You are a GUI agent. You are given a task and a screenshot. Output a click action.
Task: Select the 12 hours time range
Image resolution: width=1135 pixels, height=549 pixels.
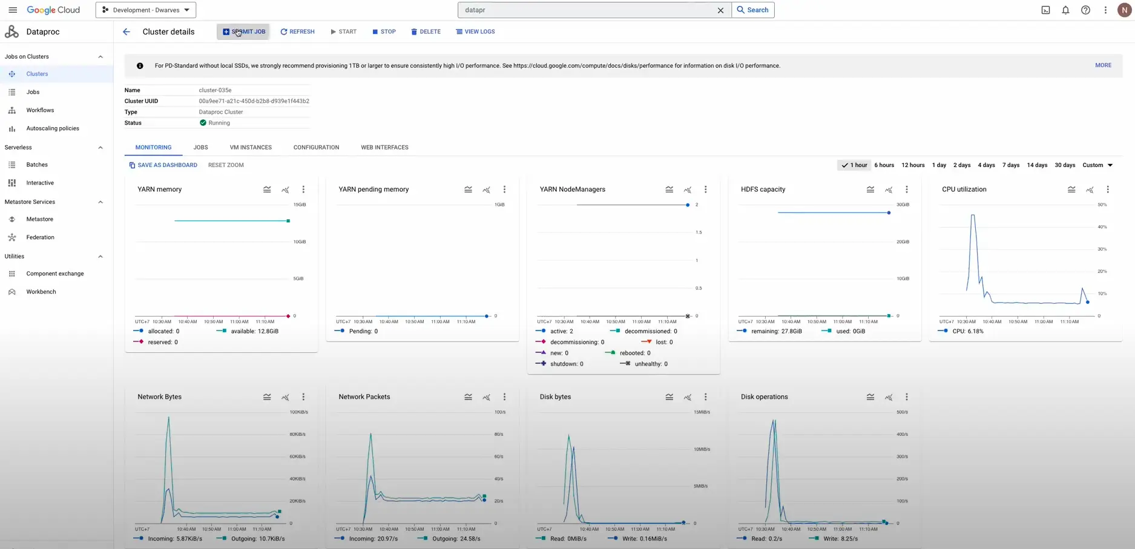[913, 165]
